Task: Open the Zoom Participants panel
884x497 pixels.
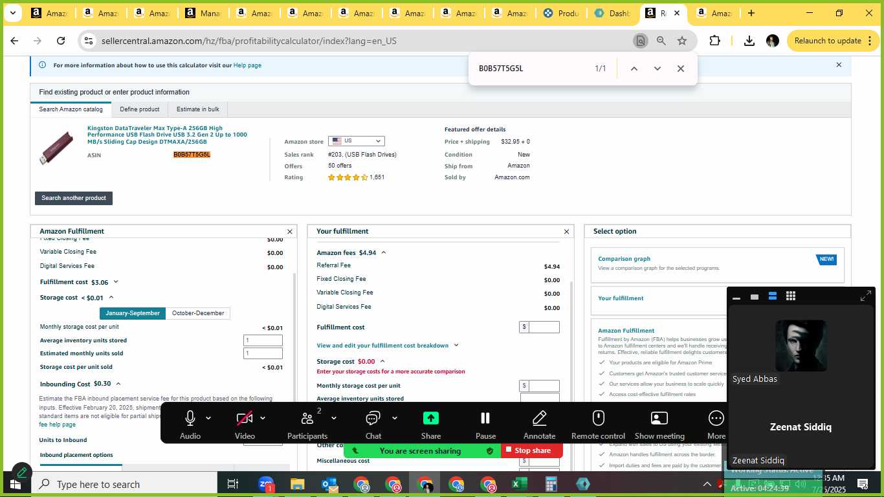Action: (307, 418)
